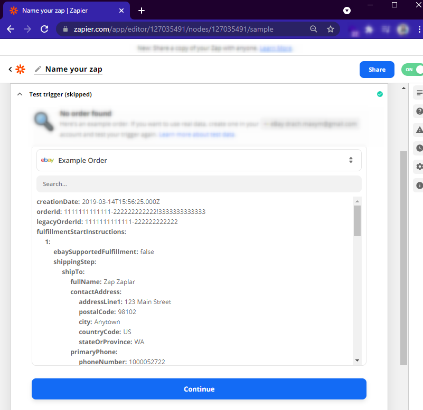The image size is (423, 410).
Task: Open the info icon in the sidebar
Action: [x=419, y=185]
